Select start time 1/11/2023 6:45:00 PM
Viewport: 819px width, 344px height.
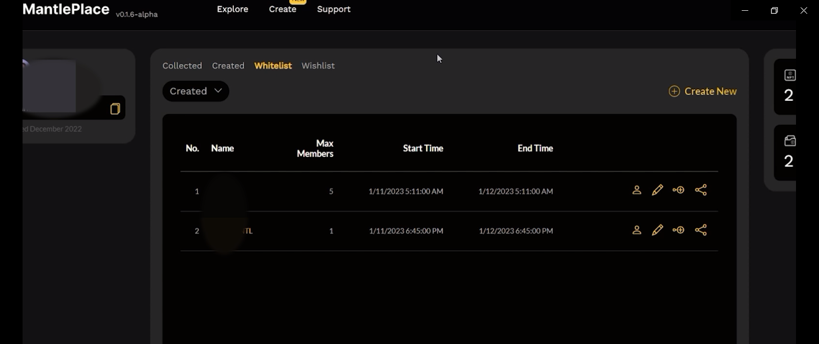(x=406, y=231)
